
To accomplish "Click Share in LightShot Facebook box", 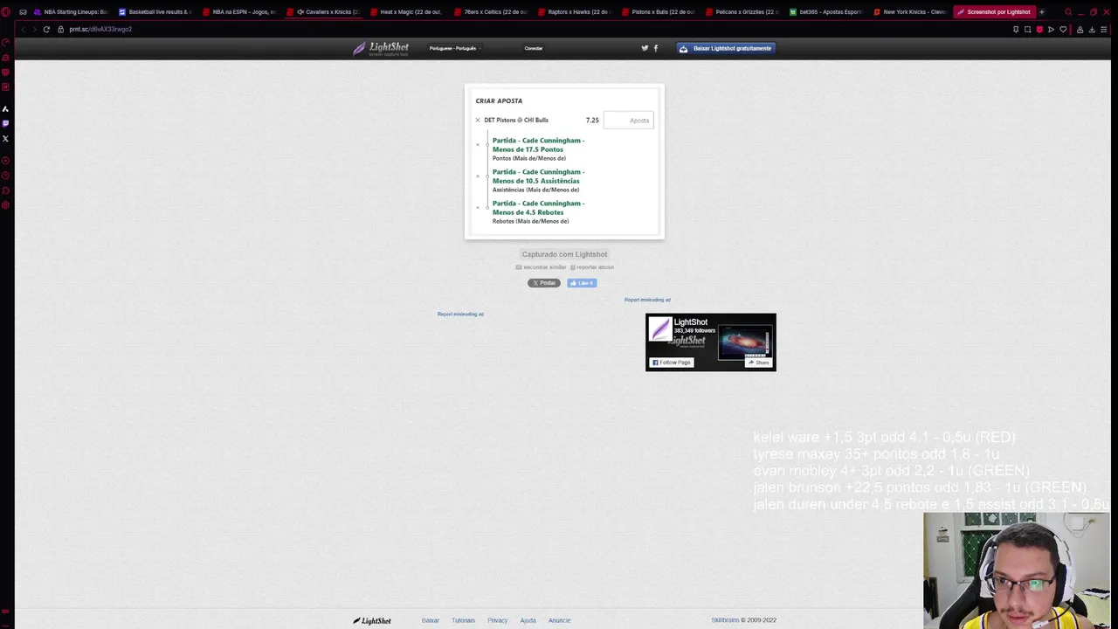I will pos(758,363).
